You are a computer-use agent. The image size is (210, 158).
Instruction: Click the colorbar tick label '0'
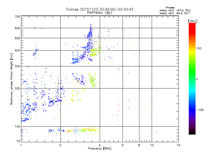click(197, 79)
